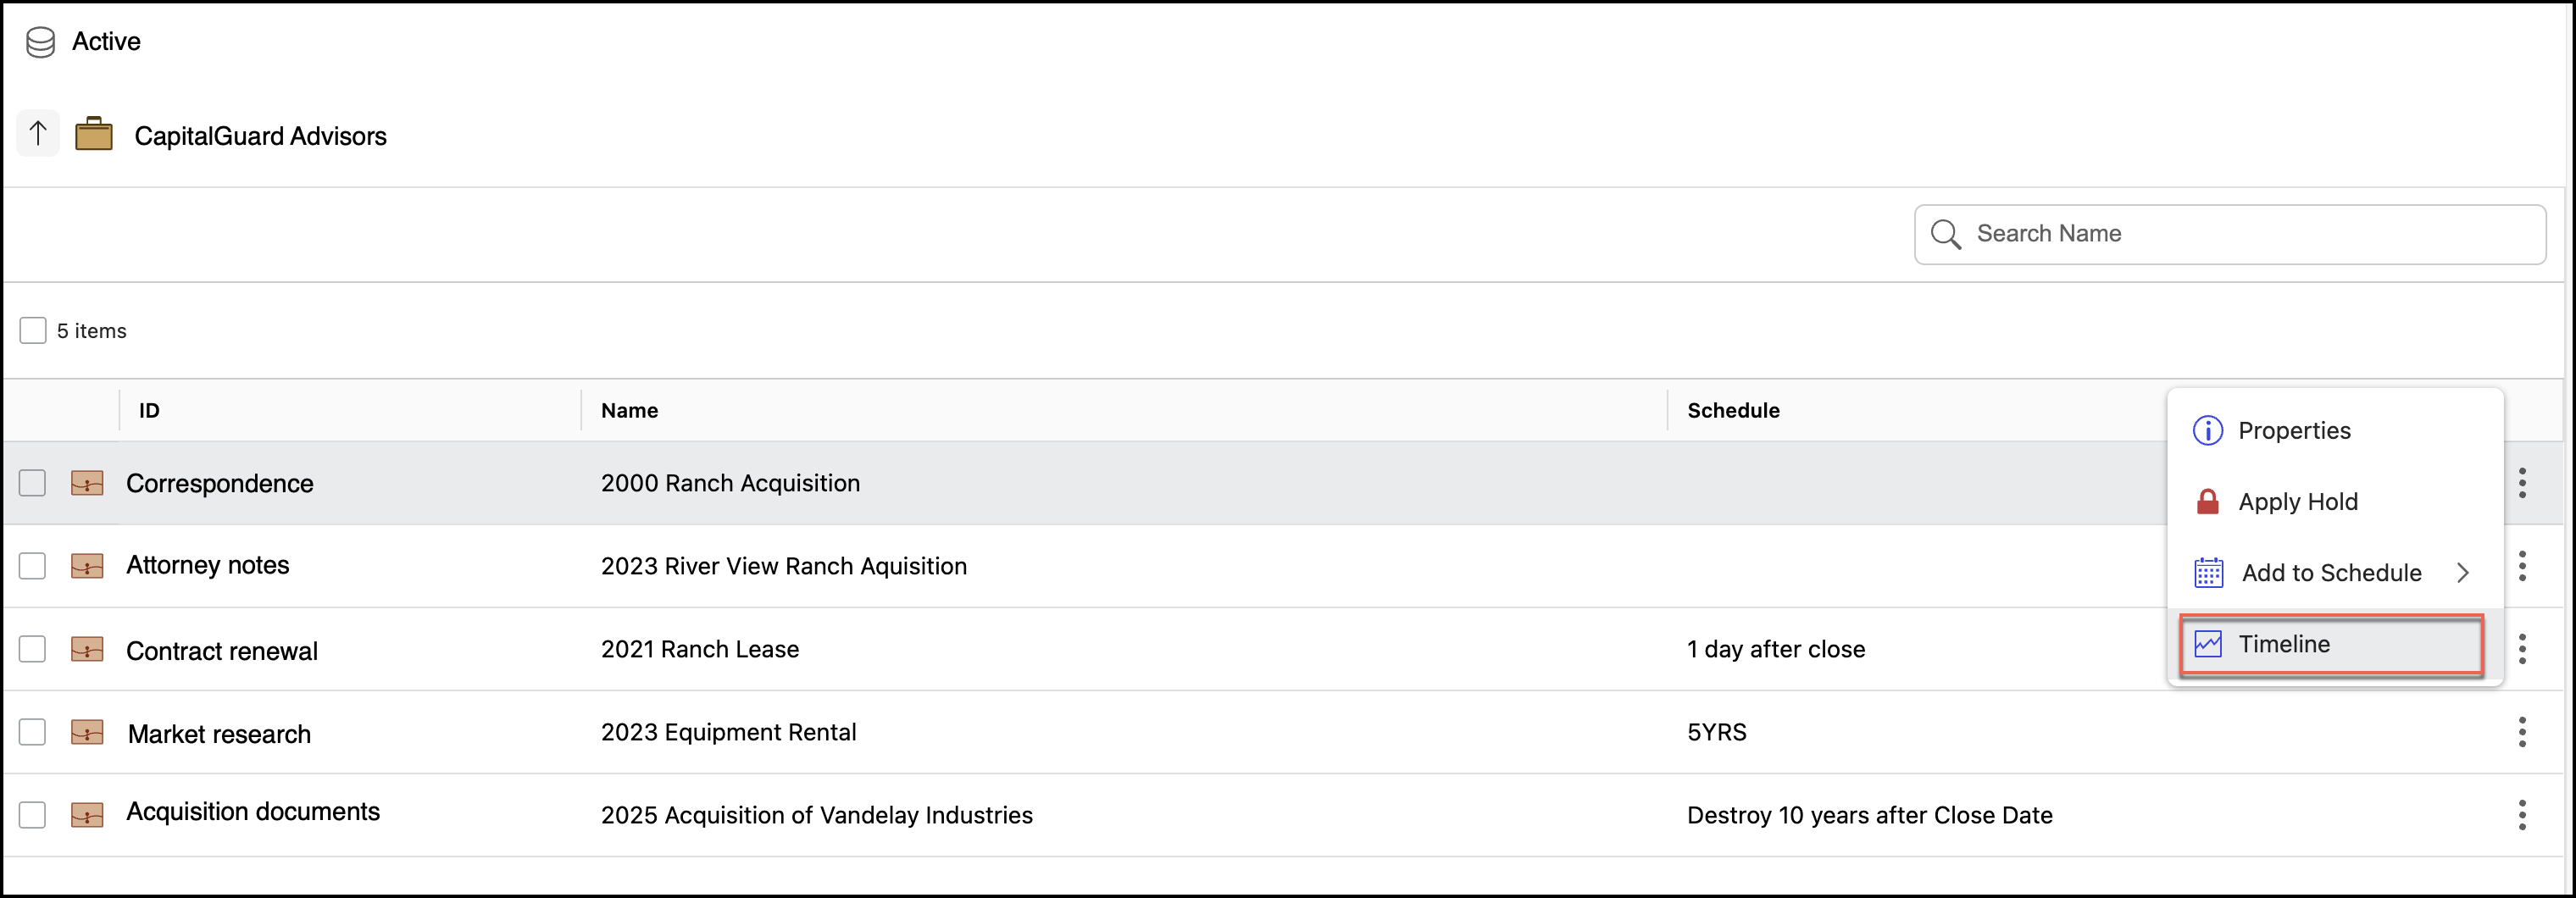Click the Active database icon
The width and height of the screenshot is (2576, 898).
[40, 42]
